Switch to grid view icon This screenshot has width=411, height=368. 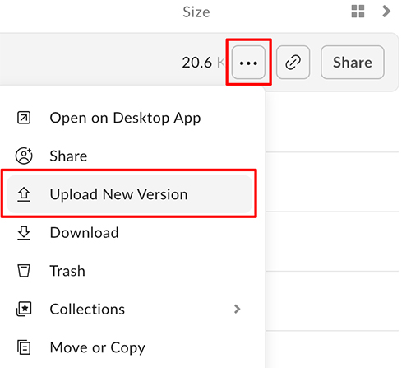click(x=358, y=12)
